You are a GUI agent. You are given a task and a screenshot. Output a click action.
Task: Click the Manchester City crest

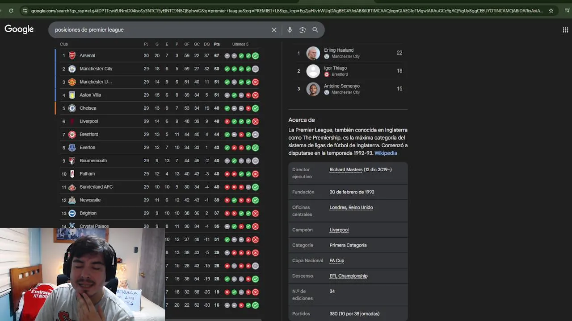click(x=72, y=69)
